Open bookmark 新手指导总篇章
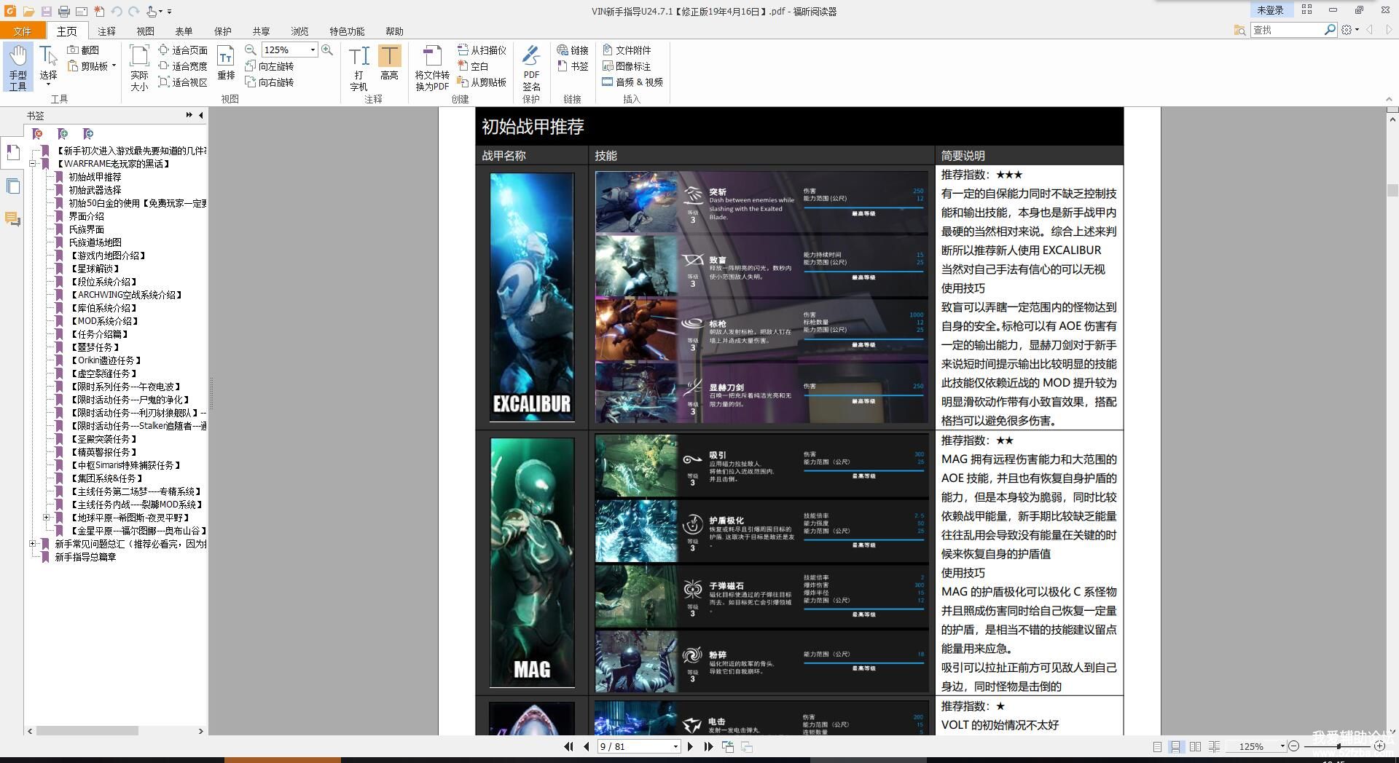This screenshot has height=763, width=1399. pos(85,557)
